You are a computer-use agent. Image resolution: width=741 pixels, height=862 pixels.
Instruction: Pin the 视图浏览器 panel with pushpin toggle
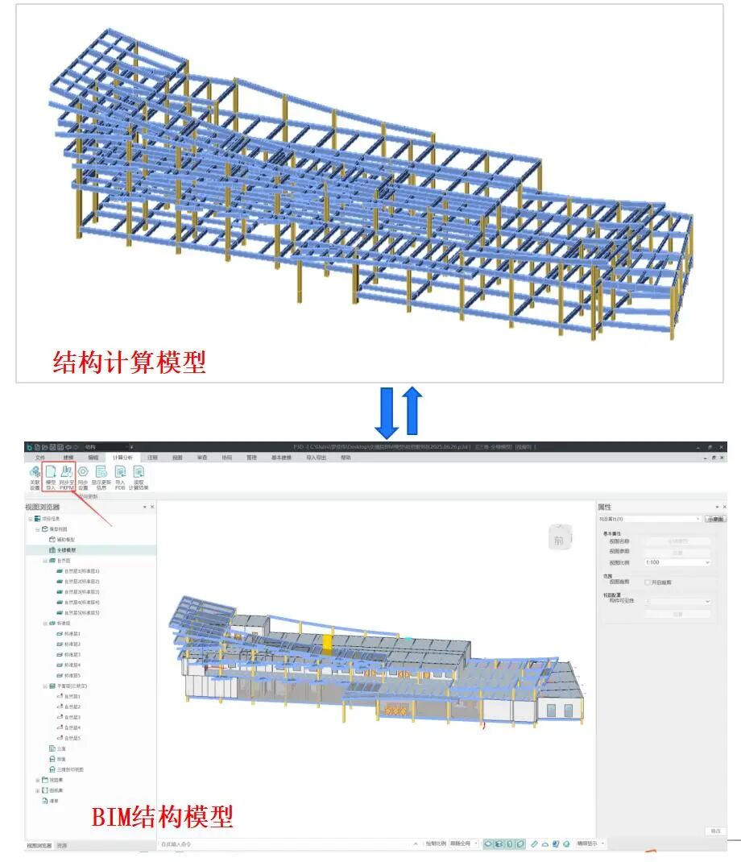[x=145, y=507]
